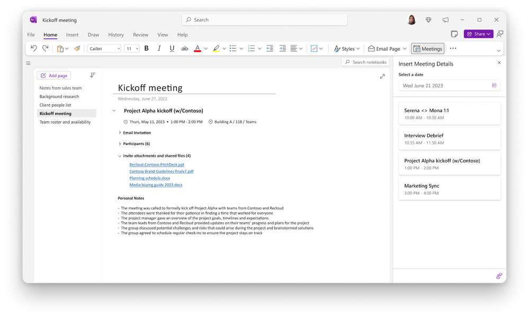This screenshot has width=529, height=317.
Task: Click the Strikethrough icon
Action: tap(184, 48)
